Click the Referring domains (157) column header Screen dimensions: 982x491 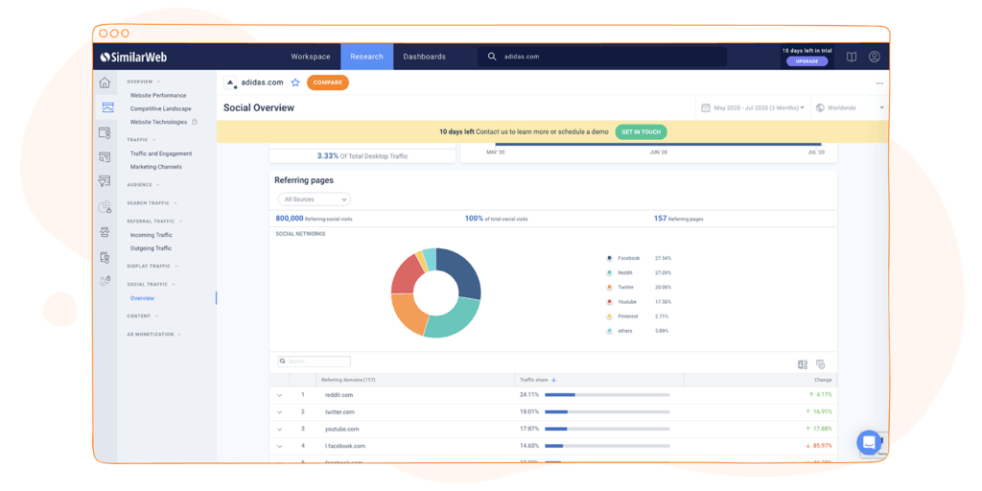tap(348, 380)
